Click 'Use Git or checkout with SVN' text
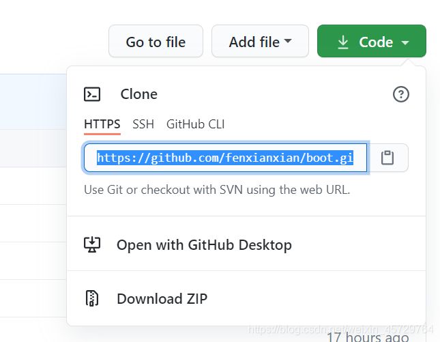 click(x=217, y=190)
